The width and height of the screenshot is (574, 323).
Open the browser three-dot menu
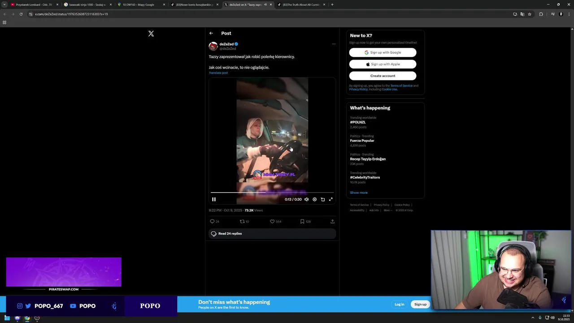[x=569, y=14]
